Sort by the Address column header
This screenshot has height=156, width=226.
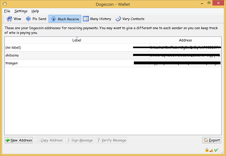pos(185,40)
